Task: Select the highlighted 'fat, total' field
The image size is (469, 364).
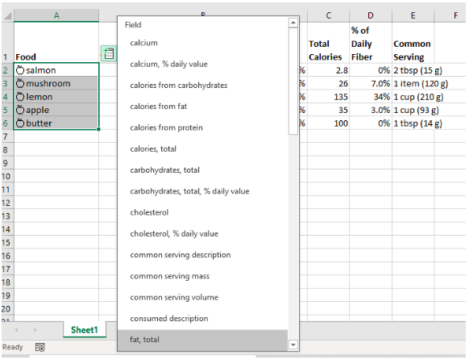Action: (x=203, y=340)
